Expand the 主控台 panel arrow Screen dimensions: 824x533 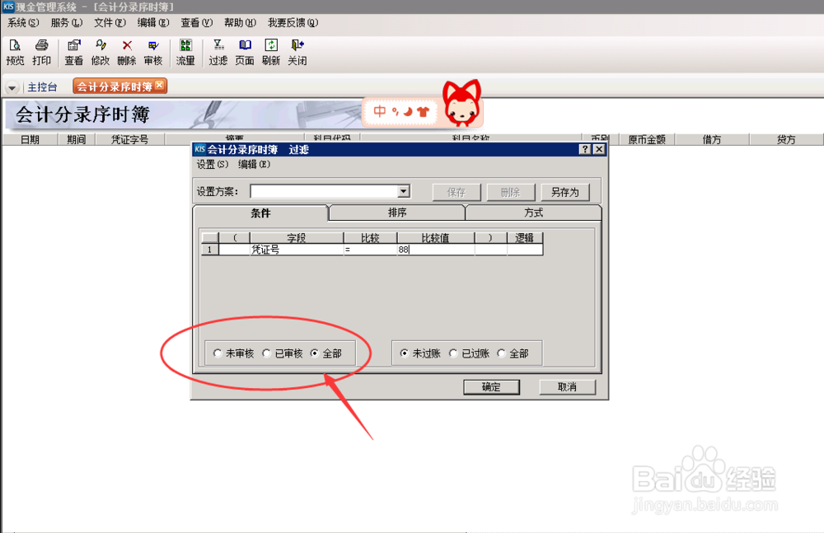tap(12, 86)
